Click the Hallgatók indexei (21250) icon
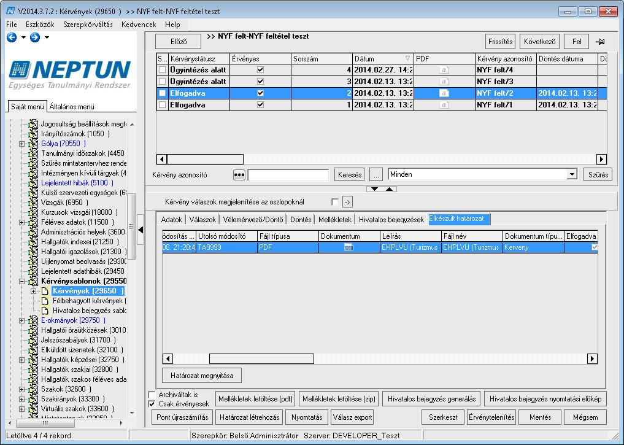624x445 pixels. [33, 242]
